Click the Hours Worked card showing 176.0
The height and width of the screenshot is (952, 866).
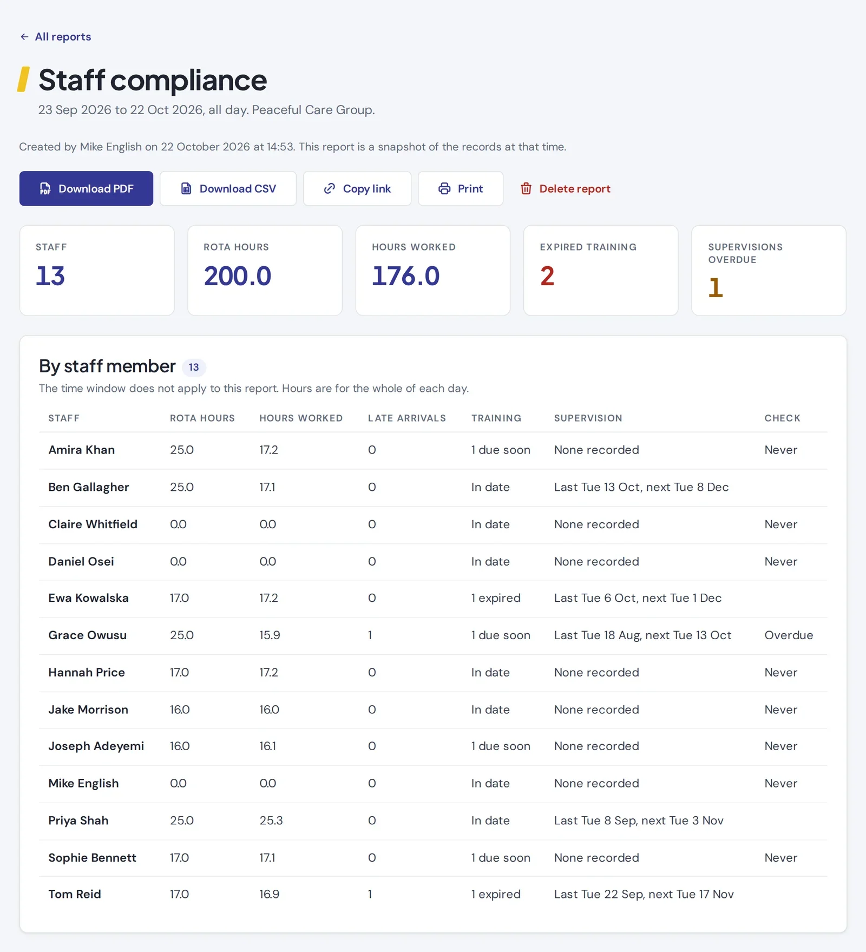[x=433, y=270]
